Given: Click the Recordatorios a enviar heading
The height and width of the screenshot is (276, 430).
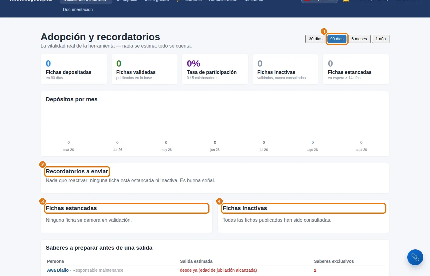Looking at the screenshot, I should coord(77,171).
